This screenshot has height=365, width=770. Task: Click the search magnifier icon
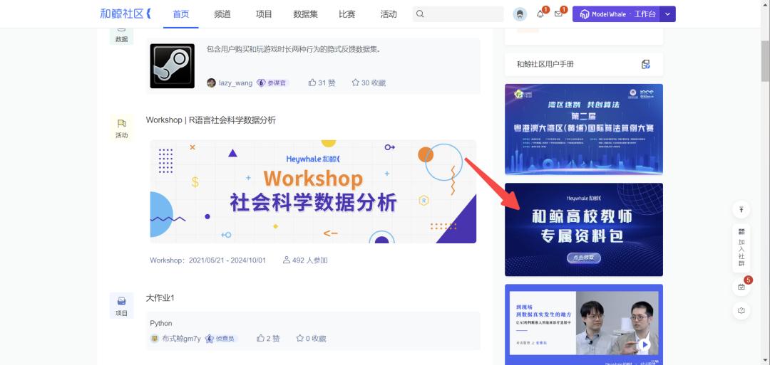click(420, 14)
